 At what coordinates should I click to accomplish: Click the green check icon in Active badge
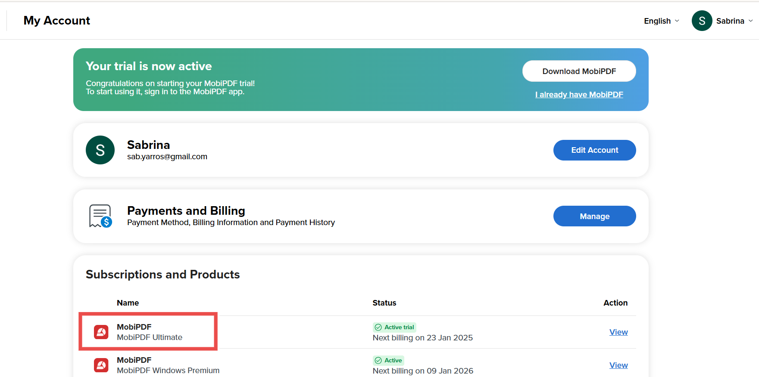(378, 360)
